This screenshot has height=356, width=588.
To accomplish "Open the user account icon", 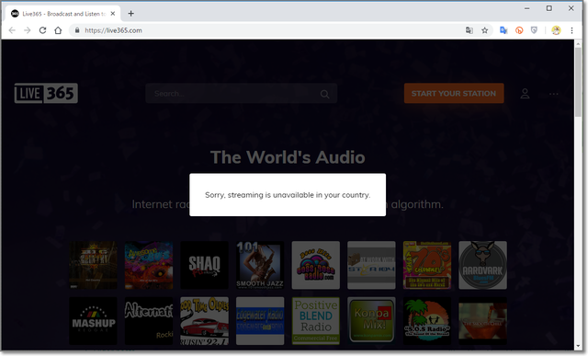I will pos(525,94).
